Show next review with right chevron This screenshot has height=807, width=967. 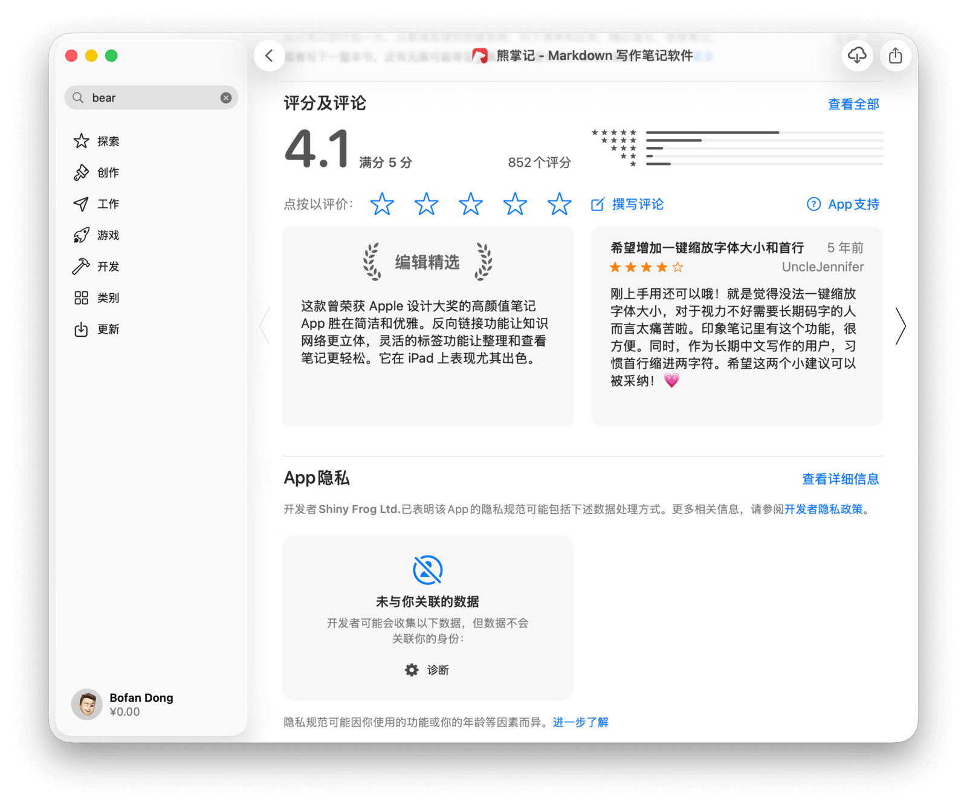coord(901,326)
